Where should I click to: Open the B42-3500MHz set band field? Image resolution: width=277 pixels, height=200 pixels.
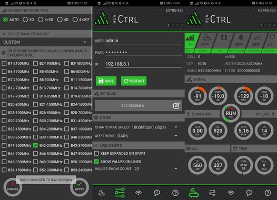click(x=138, y=106)
